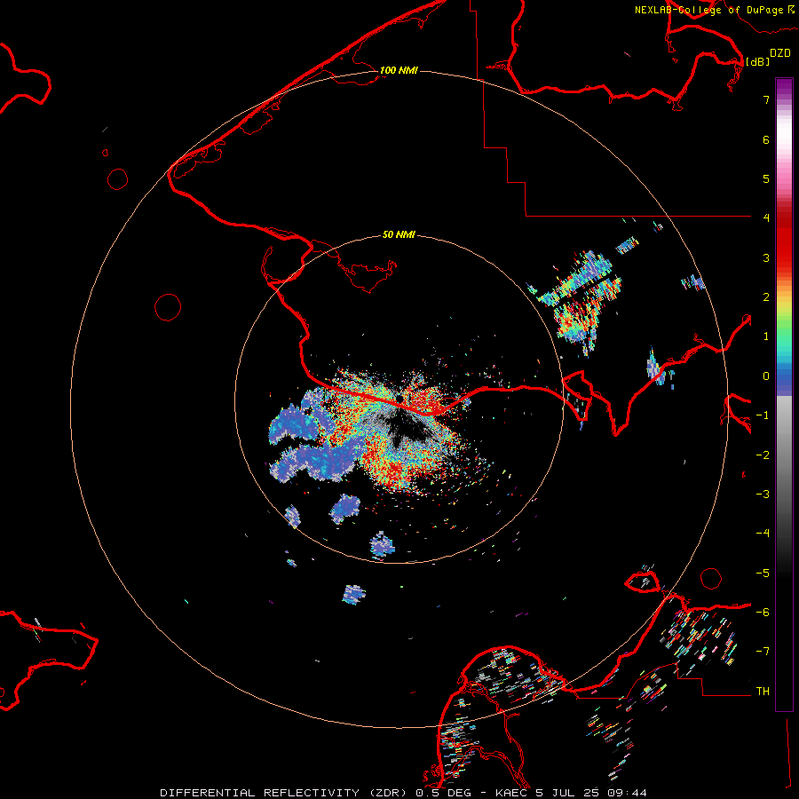
Task: Click the '6' value on the color scale
Action: coord(766,139)
